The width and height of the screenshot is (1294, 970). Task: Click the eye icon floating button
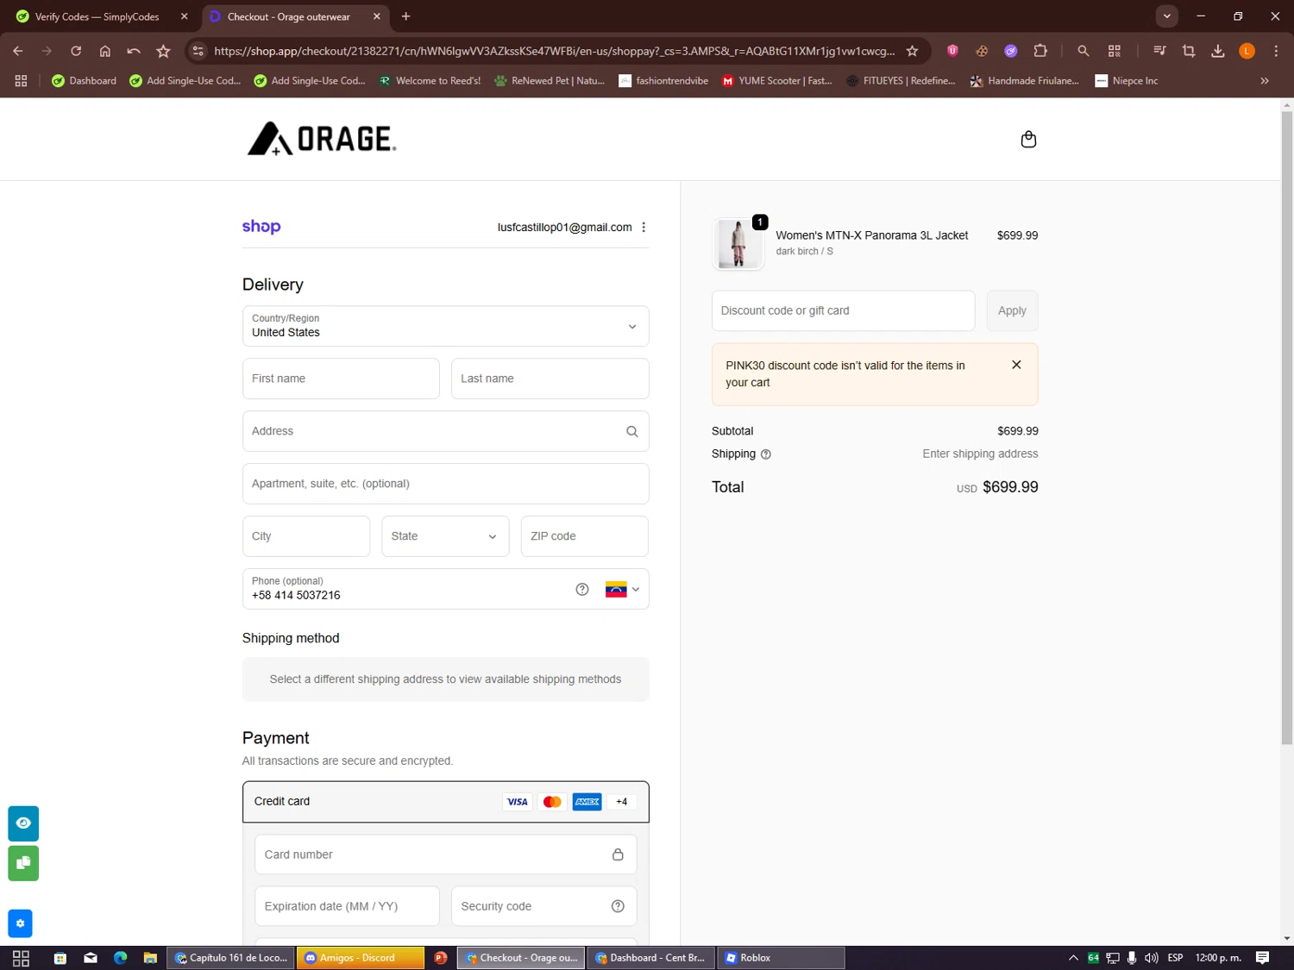23,823
